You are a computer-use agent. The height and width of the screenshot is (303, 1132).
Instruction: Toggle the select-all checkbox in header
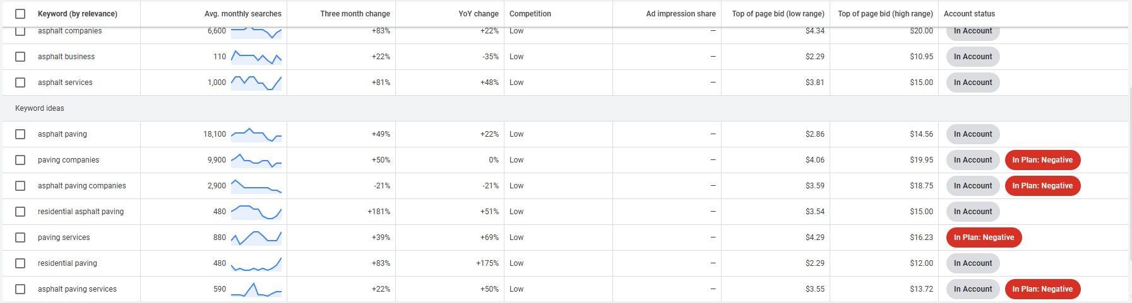point(20,14)
